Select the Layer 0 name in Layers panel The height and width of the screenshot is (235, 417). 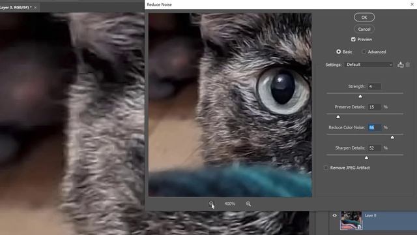click(371, 215)
